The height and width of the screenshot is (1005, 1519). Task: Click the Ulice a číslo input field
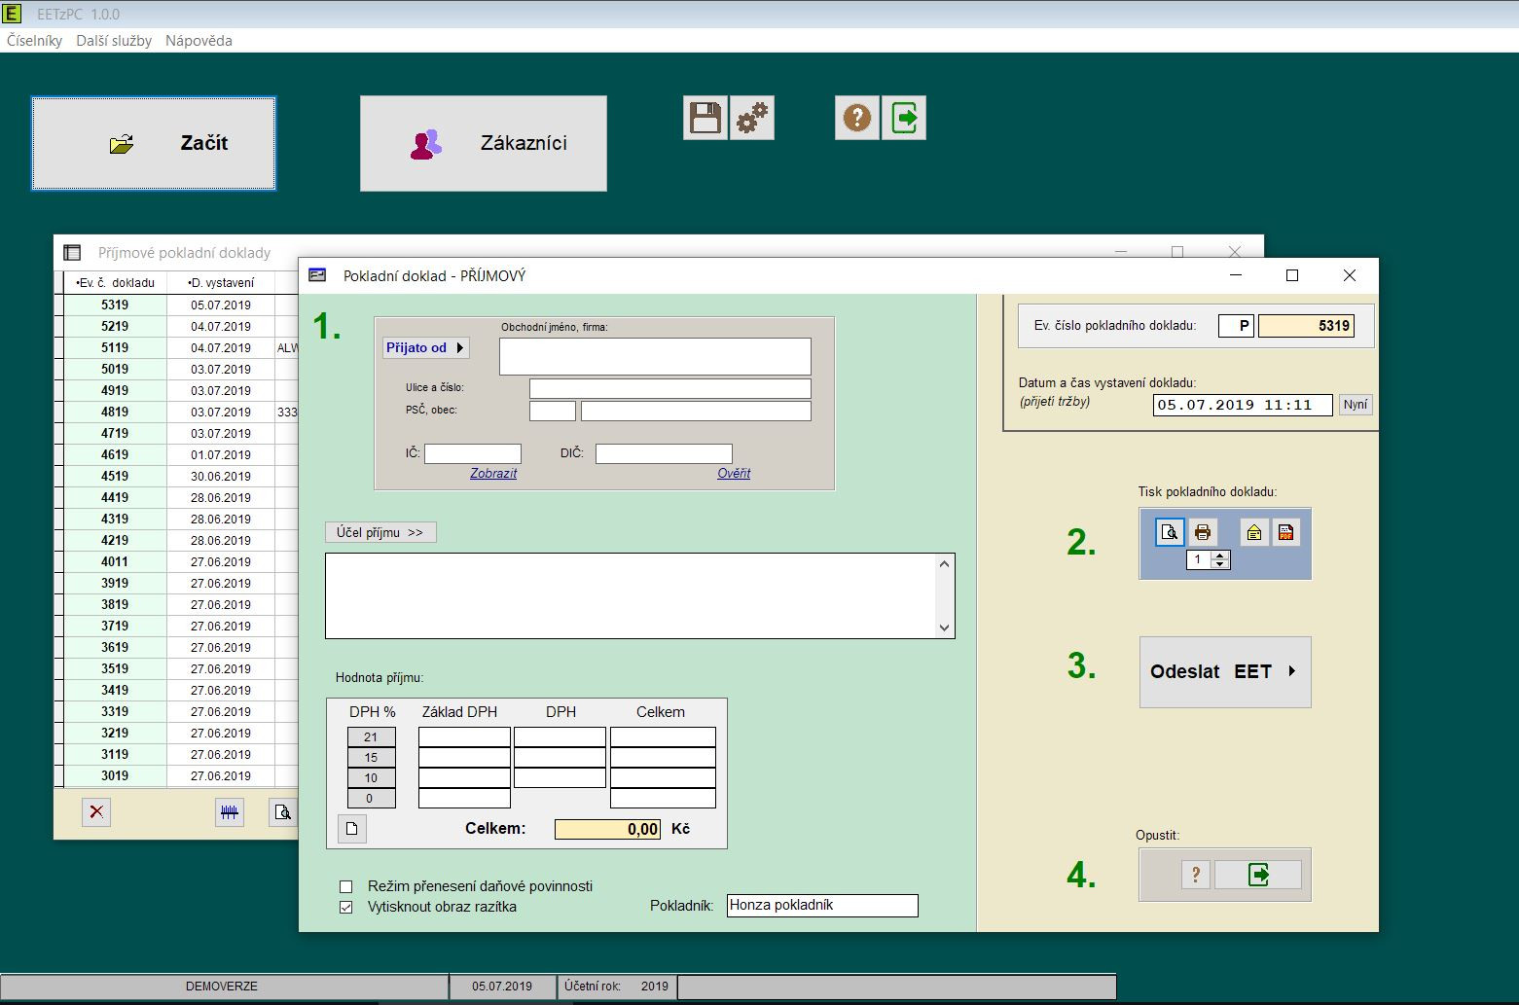pos(670,388)
